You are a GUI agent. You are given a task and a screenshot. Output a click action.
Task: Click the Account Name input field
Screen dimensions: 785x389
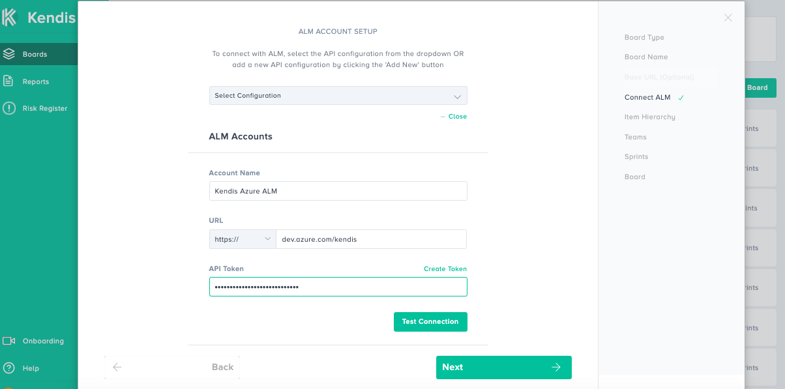338,191
